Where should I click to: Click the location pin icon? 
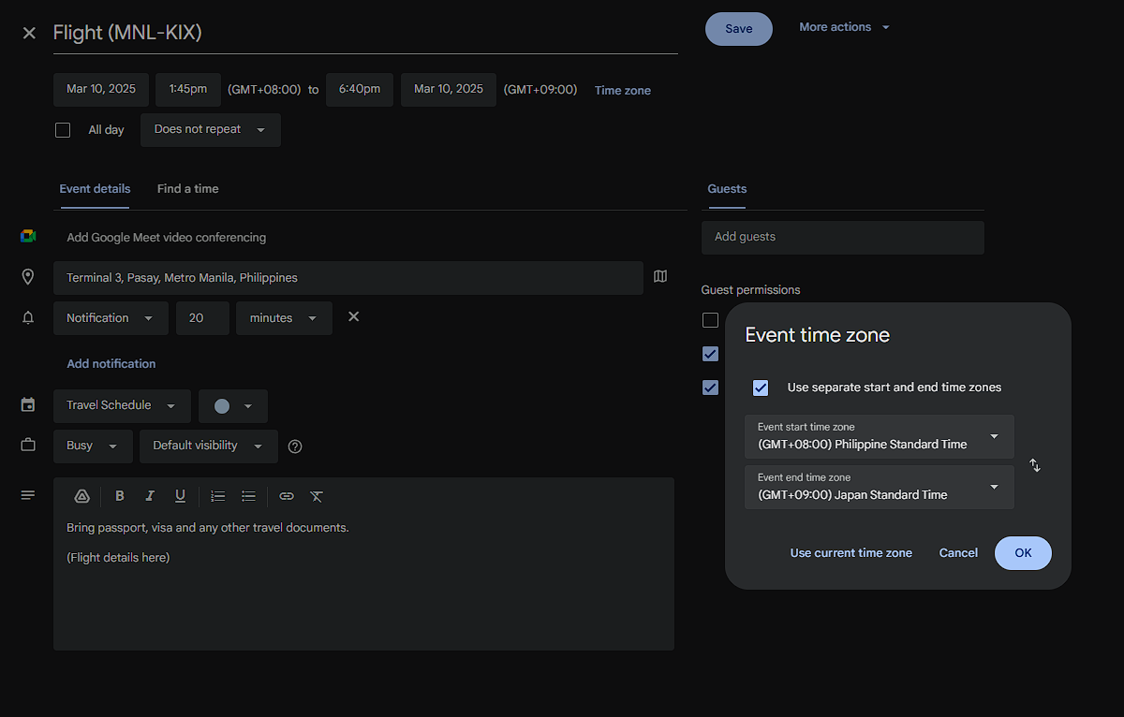point(28,277)
